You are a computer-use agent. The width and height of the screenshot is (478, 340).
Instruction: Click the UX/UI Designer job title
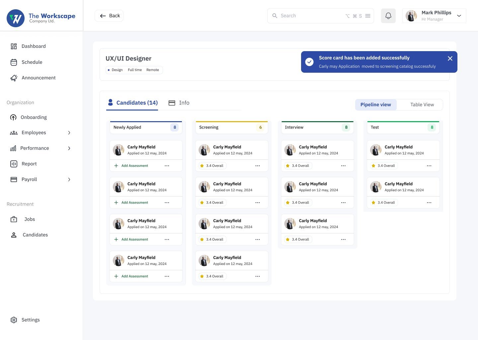(128, 59)
